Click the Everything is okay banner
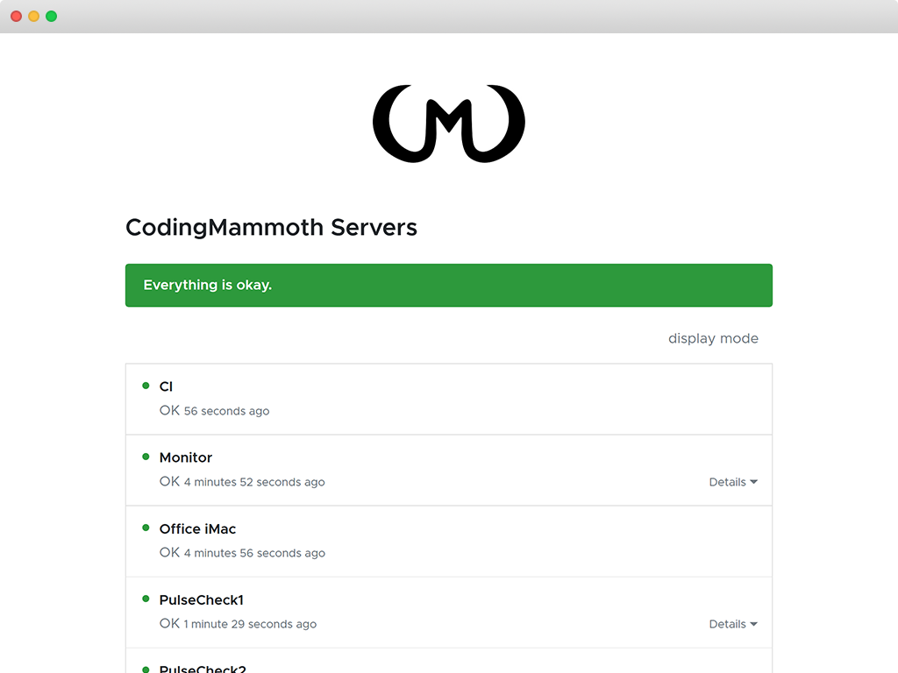The width and height of the screenshot is (898, 673). click(448, 285)
